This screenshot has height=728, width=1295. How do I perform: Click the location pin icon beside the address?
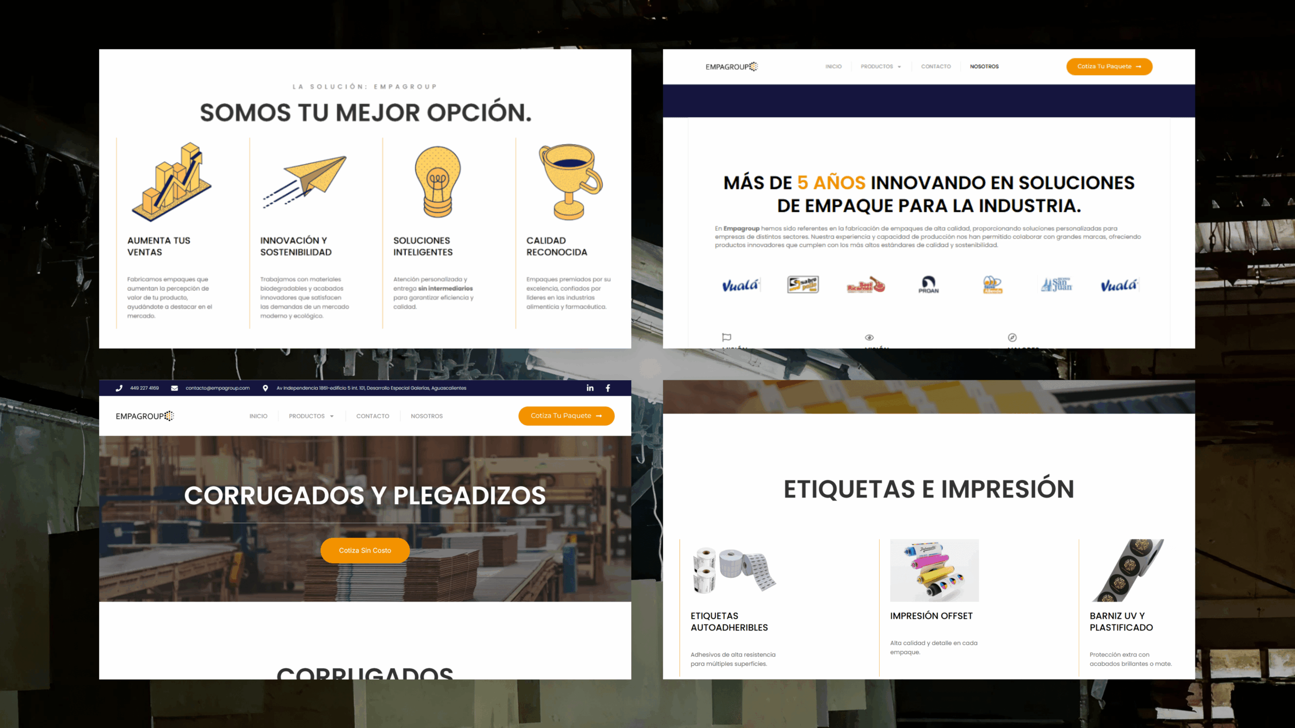(x=265, y=388)
